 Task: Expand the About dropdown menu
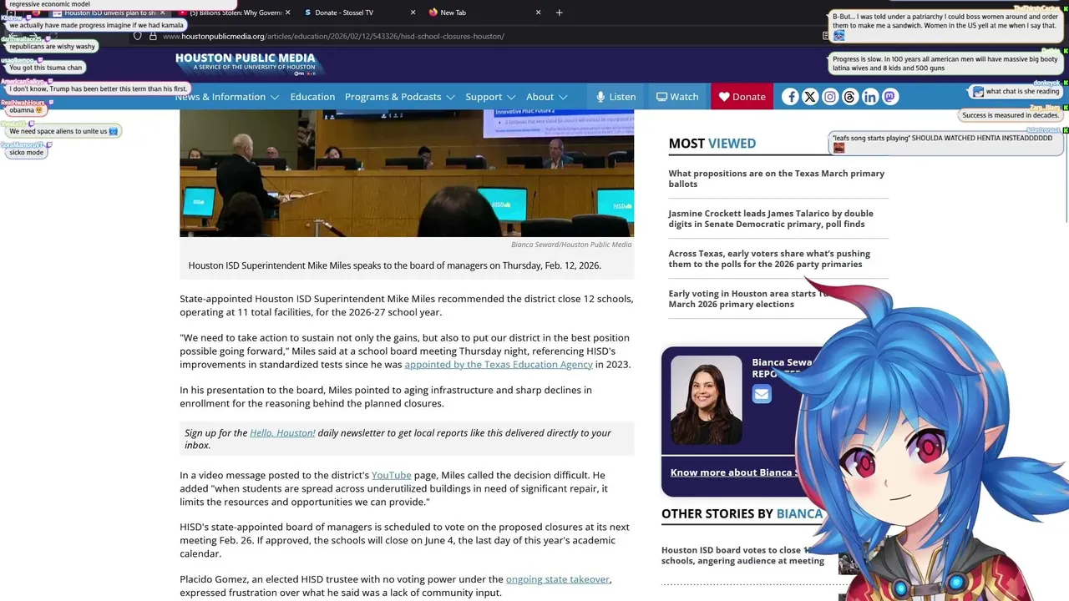pyautogui.click(x=546, y=97)
